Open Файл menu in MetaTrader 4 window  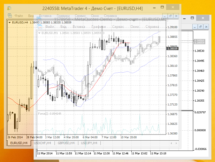[19, 16]
